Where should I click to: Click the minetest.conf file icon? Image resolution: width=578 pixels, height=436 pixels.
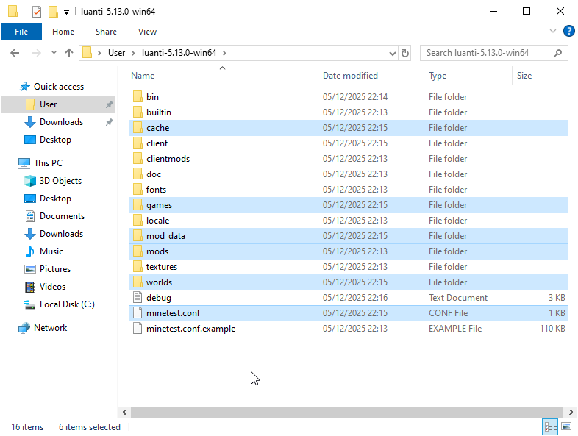pos(138,313)
